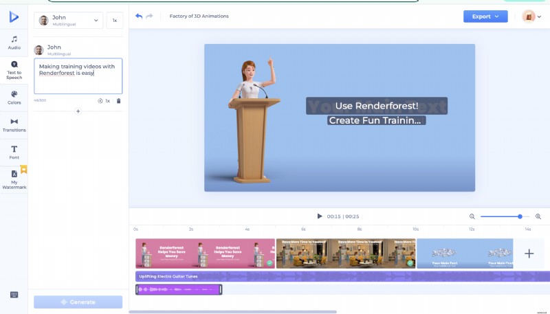This screenshot has width=550, height=314.
Task: Zoom in the timeline
Action: tap(538, 216)
